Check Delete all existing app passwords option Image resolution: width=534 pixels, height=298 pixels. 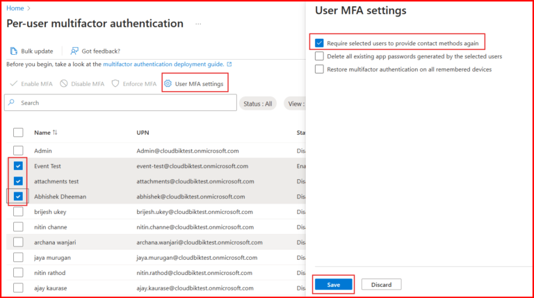(x=319, y=56)
